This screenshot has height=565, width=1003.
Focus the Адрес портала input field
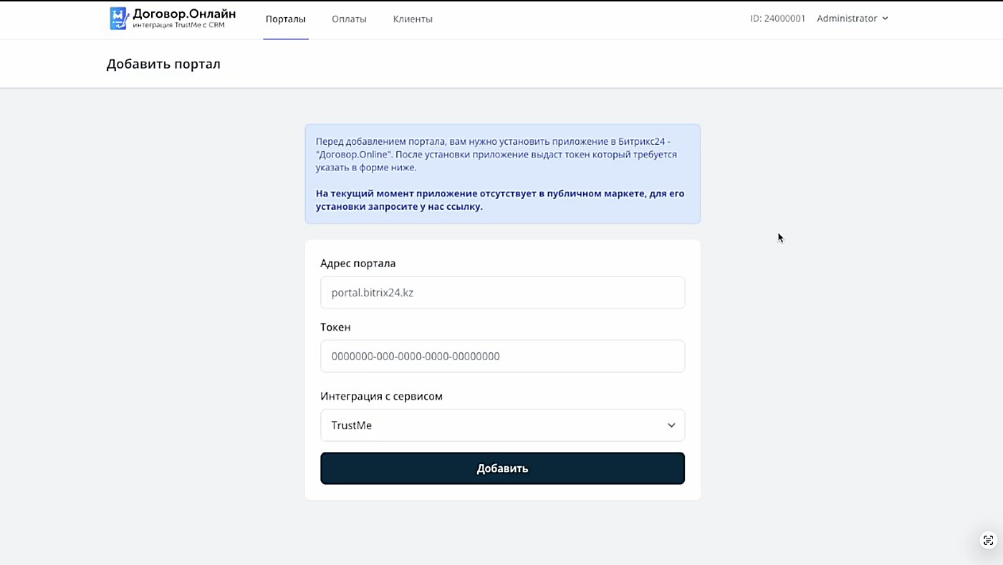pyautogui.click(x=502, y=293)
